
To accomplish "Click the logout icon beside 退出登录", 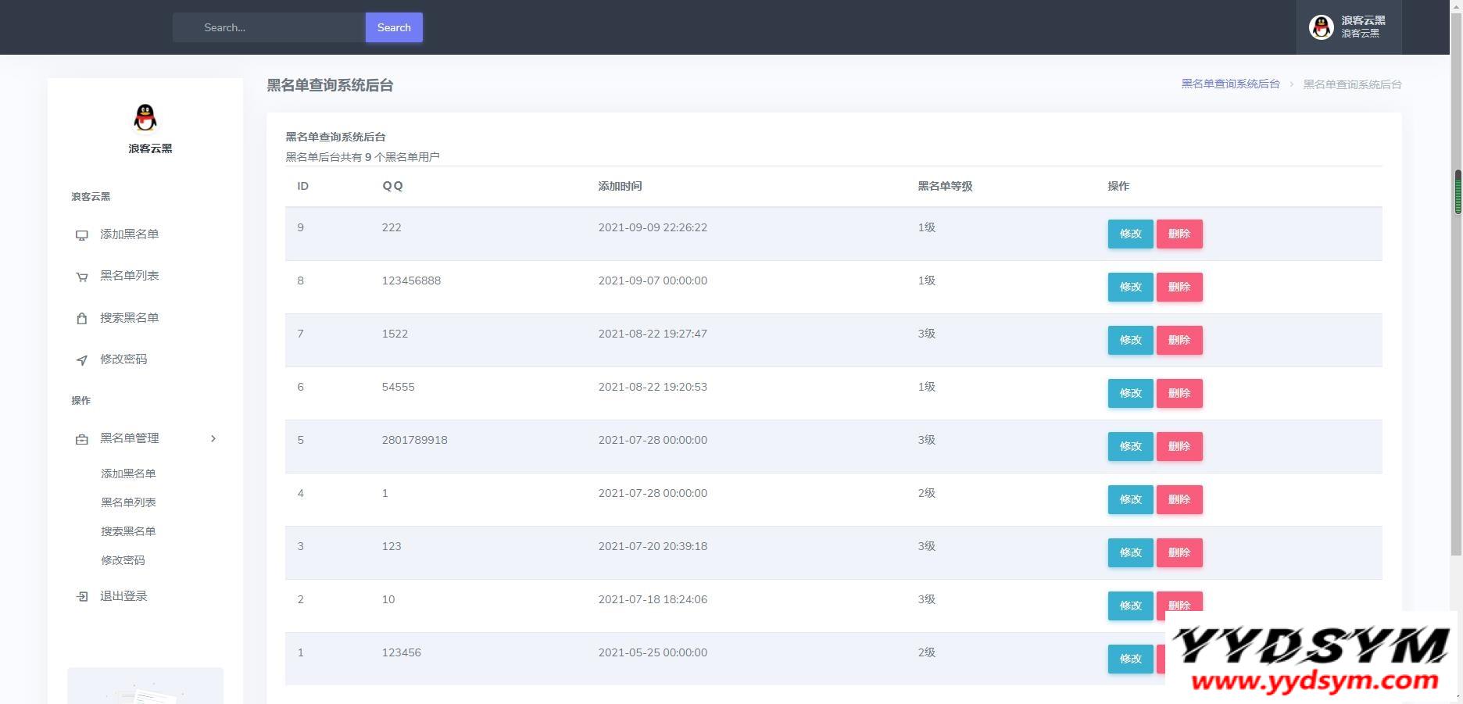I will click(x=81, y=597).
